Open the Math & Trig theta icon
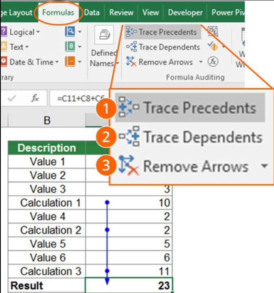This screenshot has width=274, height=293. click(x=70, y=46)
